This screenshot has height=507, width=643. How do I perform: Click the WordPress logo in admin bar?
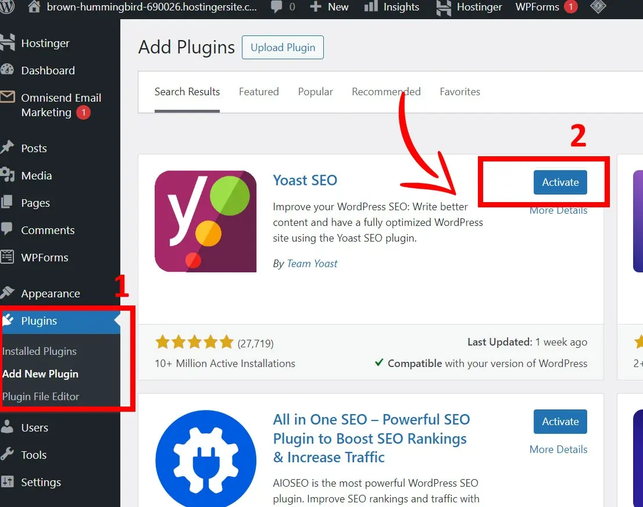[6, 8]
